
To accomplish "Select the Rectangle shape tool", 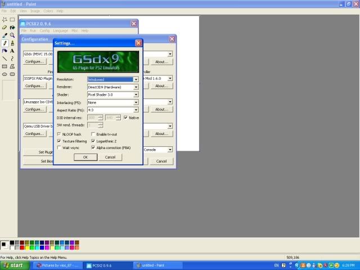I will click(x=4, y=66).
